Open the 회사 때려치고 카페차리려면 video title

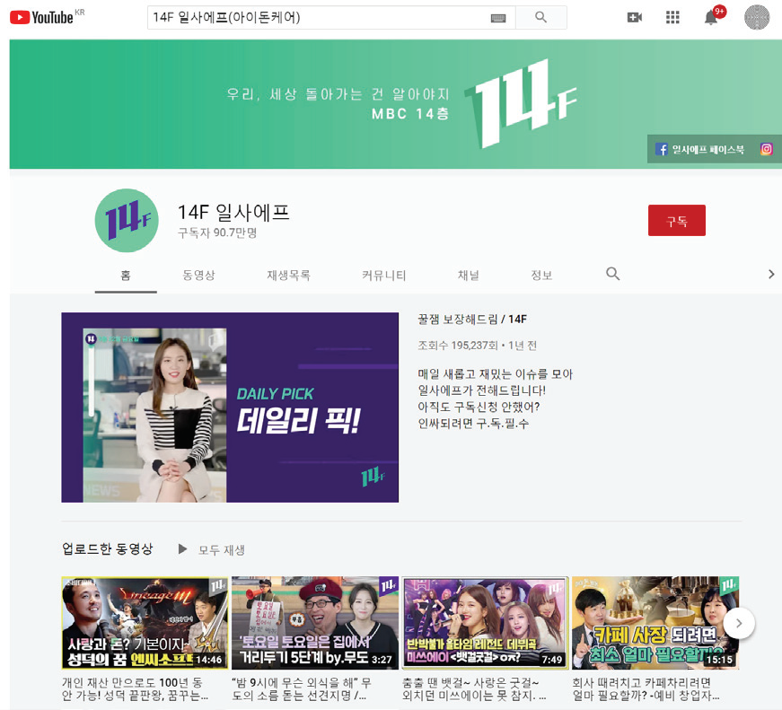(x=646, y=689)
